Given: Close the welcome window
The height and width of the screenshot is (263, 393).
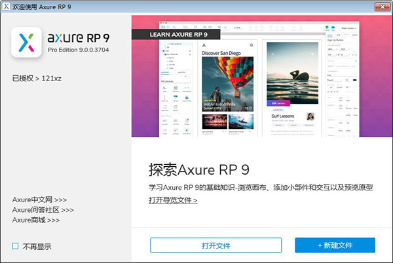Looking at the screenshot, I should 383,7.
